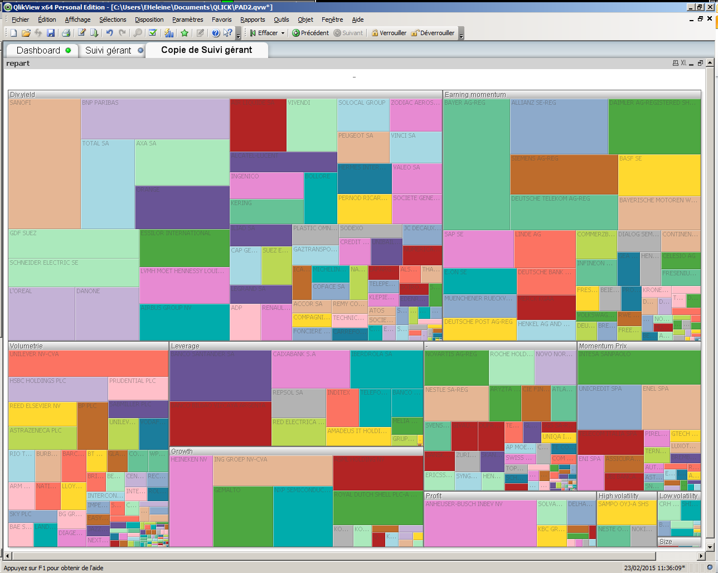This screenshot has width=718, height=573.
Task: Select the BNP PARIBAS treemap block
Action: [x=156, y=119]
